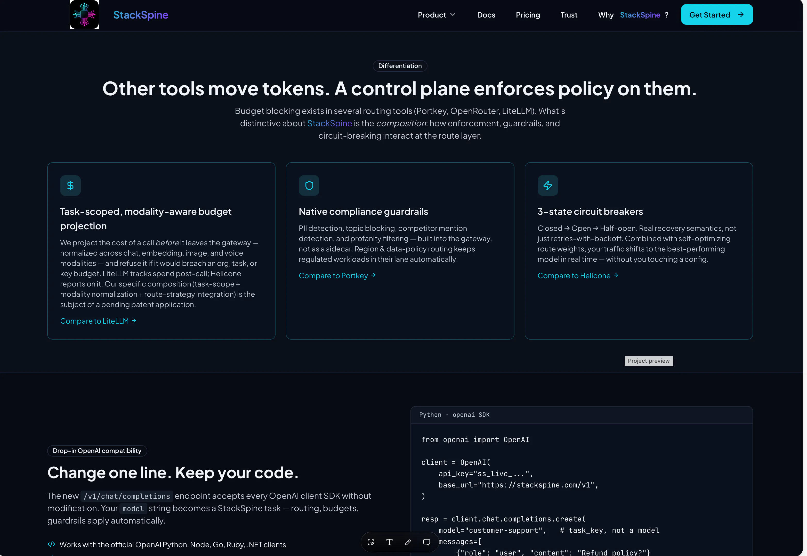Image resolution: width=807 pixels, height=556 pixels.
Task: Click the arrow inside the Get Started button
Action: (x=741, y=15)
